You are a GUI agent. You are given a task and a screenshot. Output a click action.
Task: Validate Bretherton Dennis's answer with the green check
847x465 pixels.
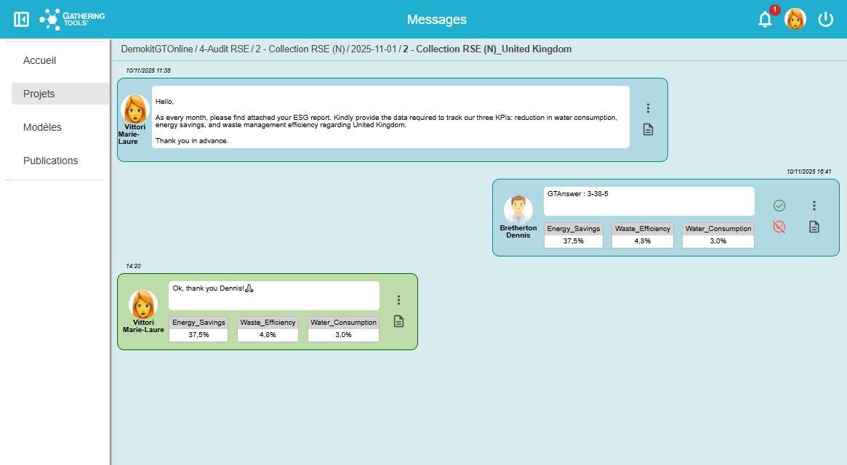779,206
